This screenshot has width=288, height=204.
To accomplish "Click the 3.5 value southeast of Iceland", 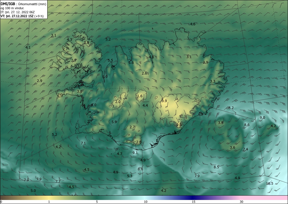I will tap(221, 123).
